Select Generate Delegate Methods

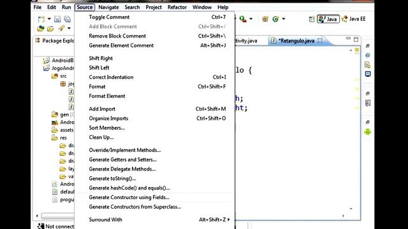[154, 169]
